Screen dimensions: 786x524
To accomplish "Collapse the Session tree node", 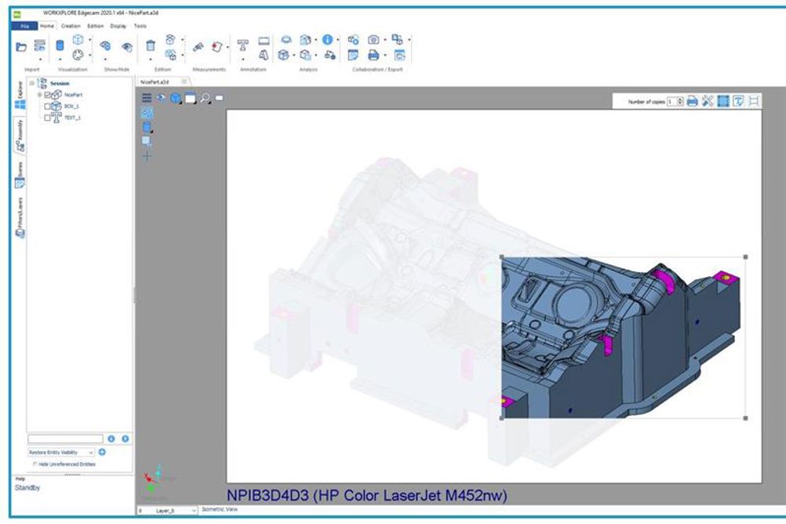I will click(32, 83).
